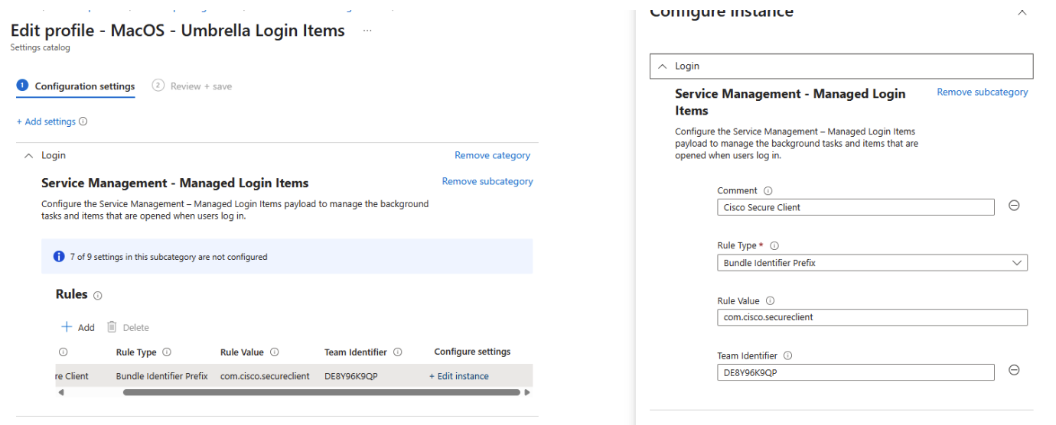Viewport: 1056px width, 425px height.
Task: Click the plus icon of Add rule
Action: tap(67, 327)
